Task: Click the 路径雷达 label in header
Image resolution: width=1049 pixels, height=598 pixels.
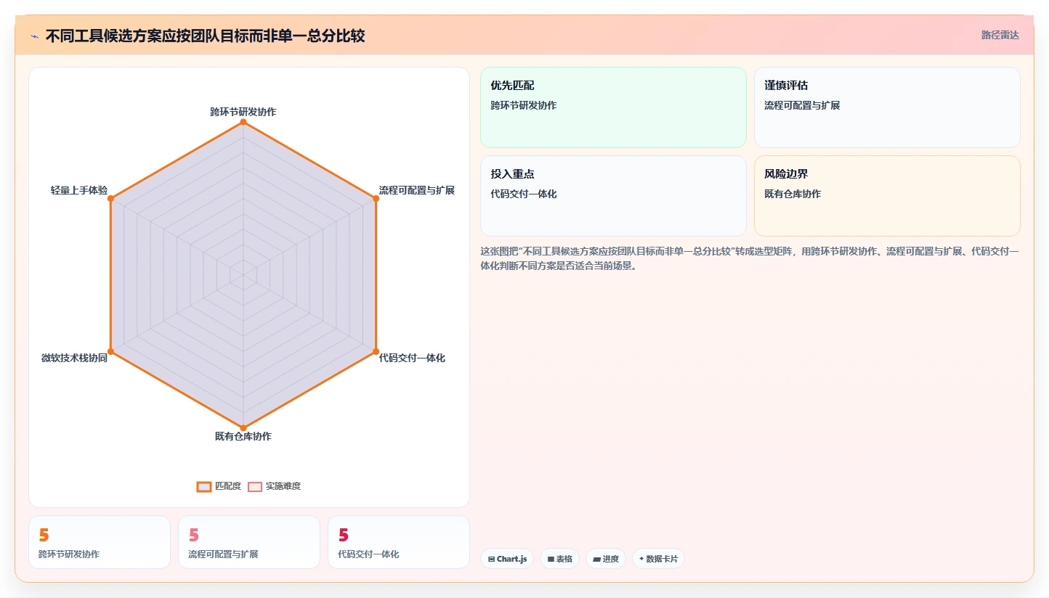Action: pos(1000,35)
